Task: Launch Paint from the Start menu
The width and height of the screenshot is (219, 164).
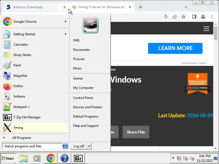Action: [x=35, y=65]
